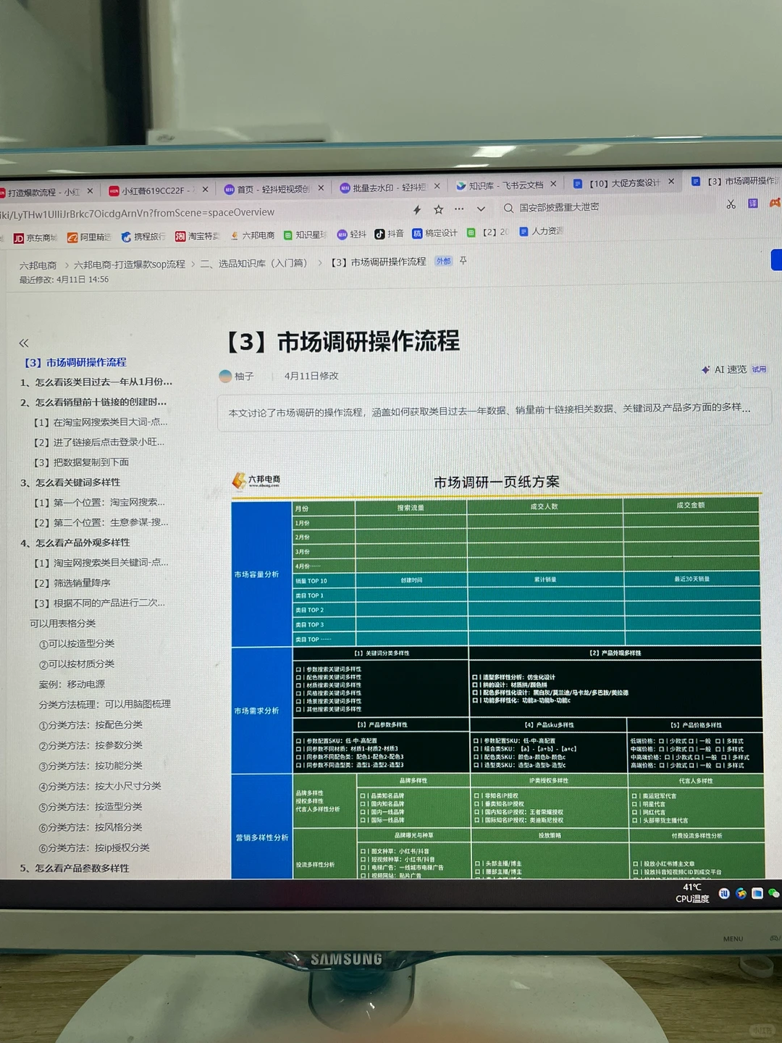Click the 试用 badge next to AI 速览
Viewport: 782px width, 1043px height.
pyautogui.click(x=759, y=369)
